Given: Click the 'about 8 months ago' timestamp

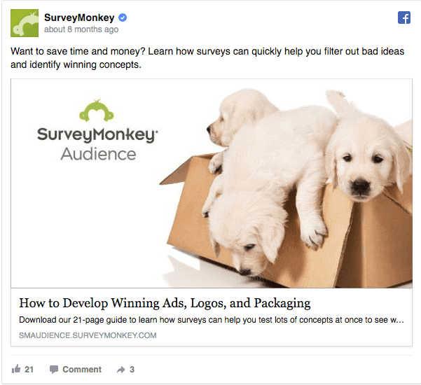Looking at the screenshot, I should 81,29.
